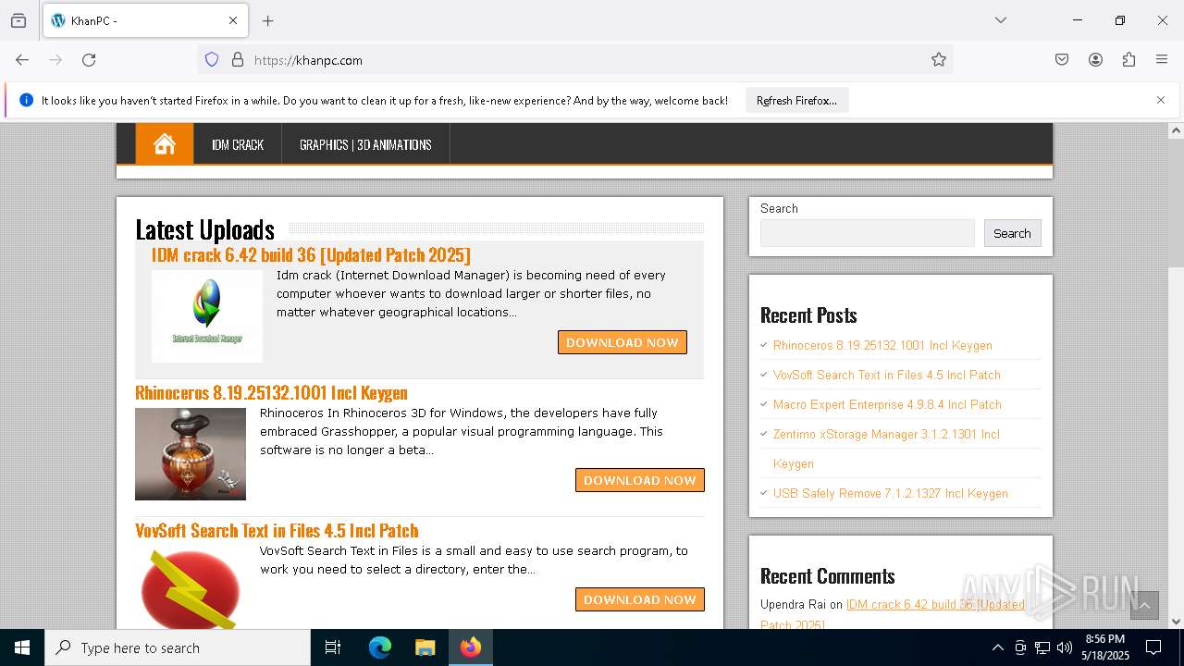Click the taskbar search box
Viewport: 1184px width, 666px height.
178,647
